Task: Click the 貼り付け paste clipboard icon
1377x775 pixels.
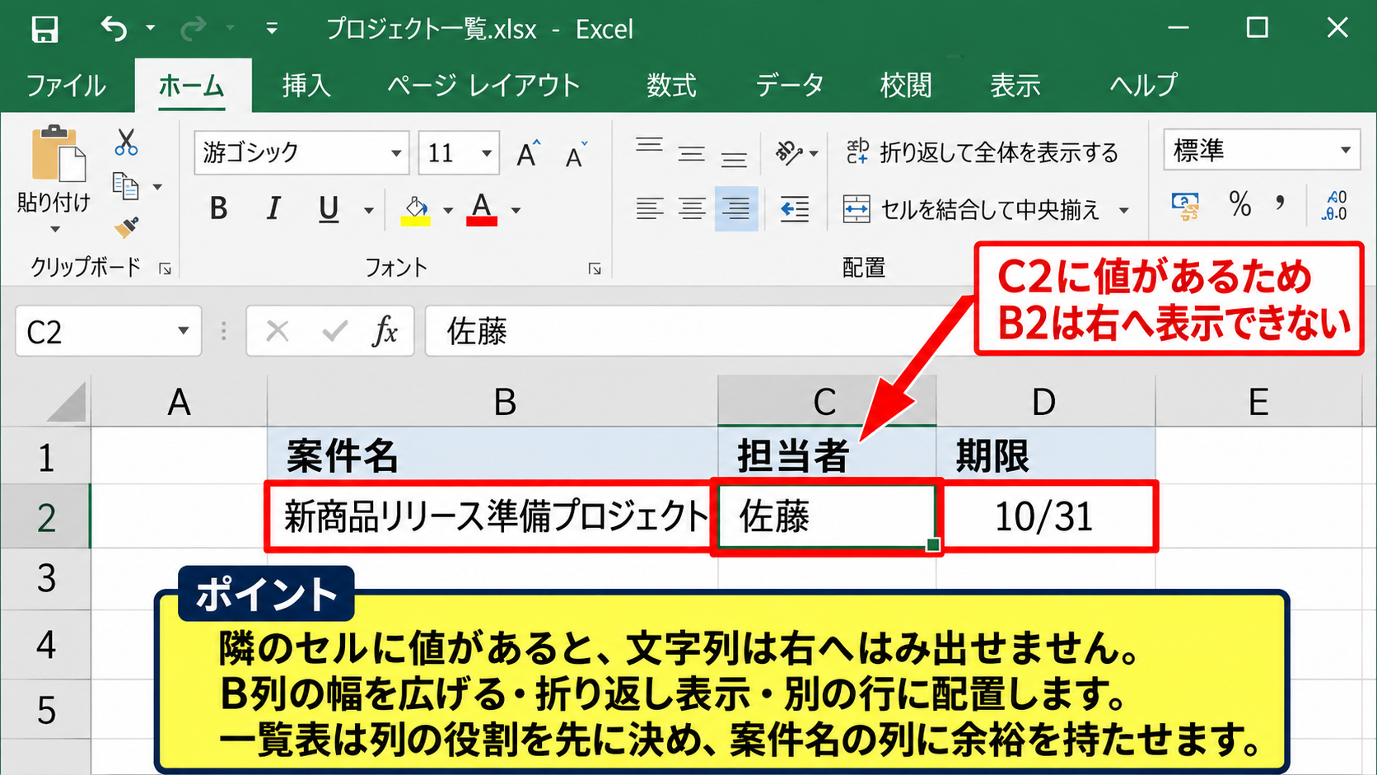Action: click(58, 154)
